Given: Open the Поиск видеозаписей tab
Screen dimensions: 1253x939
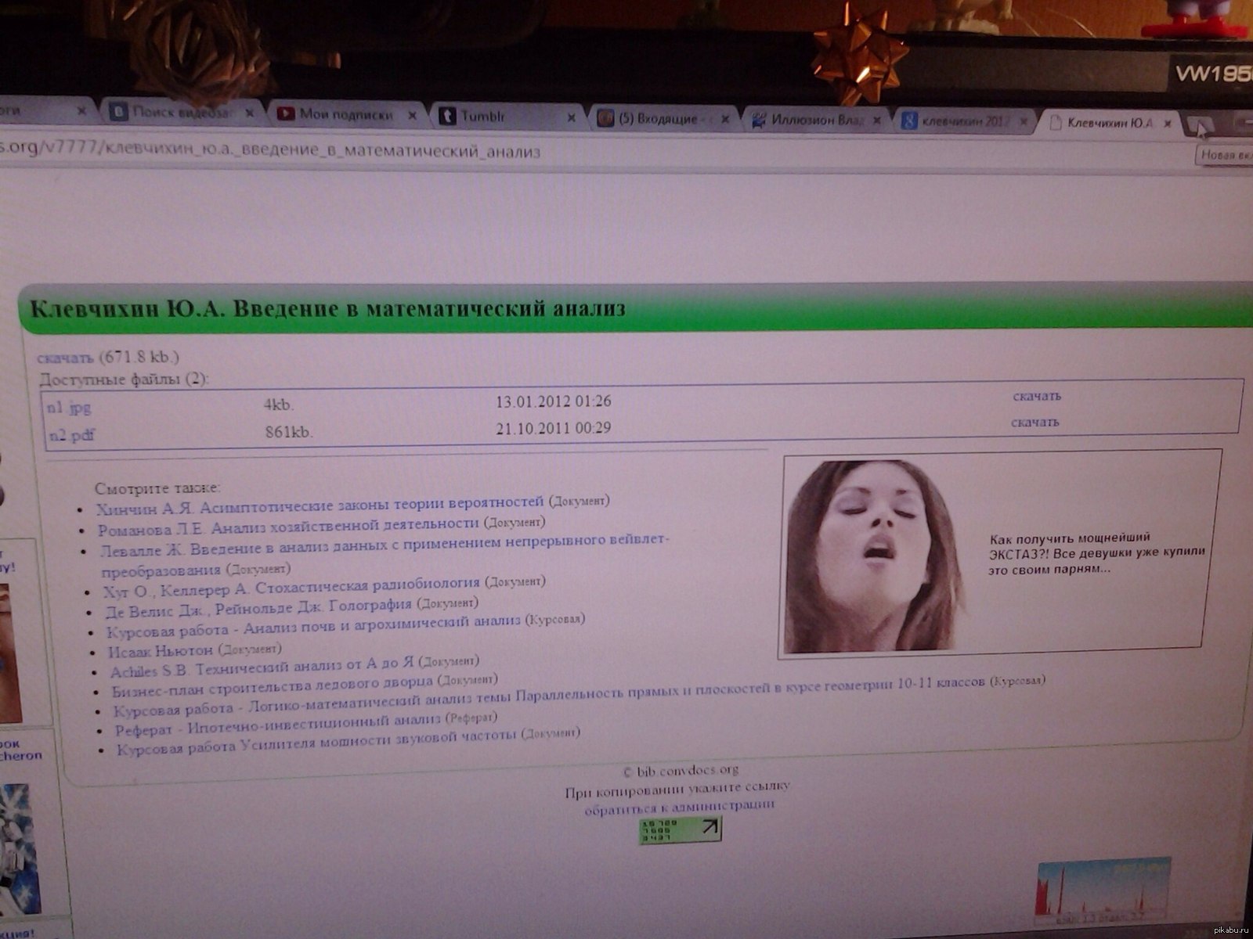Looking at the screenshot, I should 182,113.
